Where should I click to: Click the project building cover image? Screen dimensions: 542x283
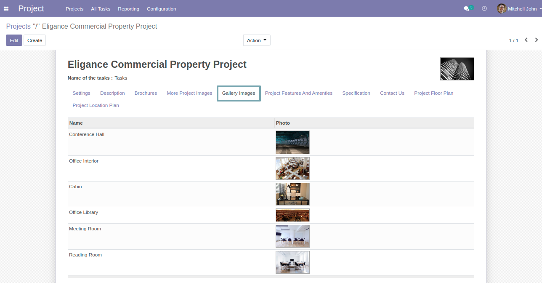pos(457,69)
